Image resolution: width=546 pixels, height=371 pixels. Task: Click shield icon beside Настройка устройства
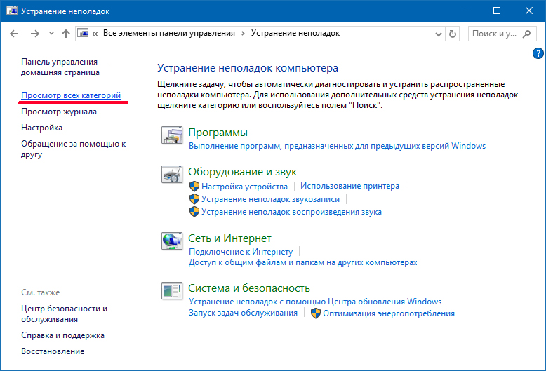194,186
